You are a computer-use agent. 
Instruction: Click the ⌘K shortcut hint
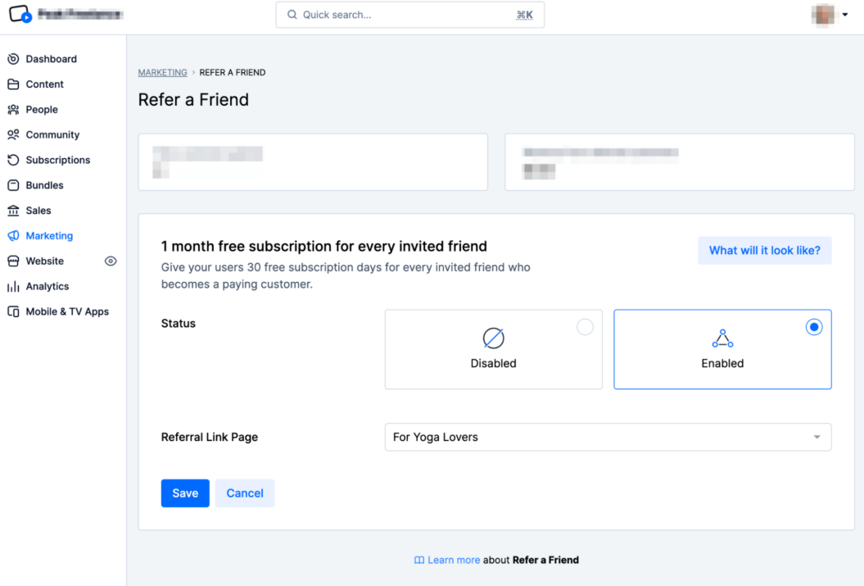[524, 15]
